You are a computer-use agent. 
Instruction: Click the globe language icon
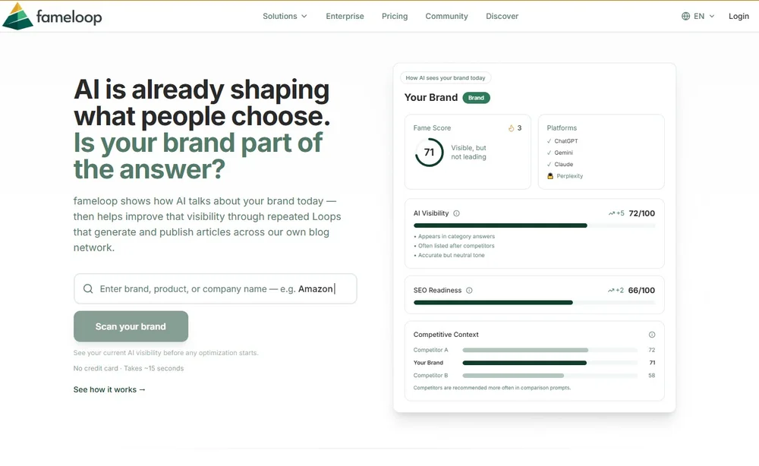tap(686, 16)
